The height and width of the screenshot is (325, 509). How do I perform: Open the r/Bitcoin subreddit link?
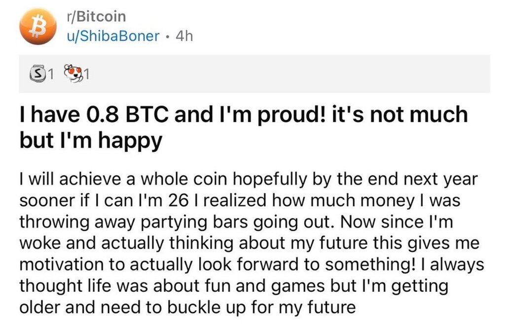pos(95,16)
